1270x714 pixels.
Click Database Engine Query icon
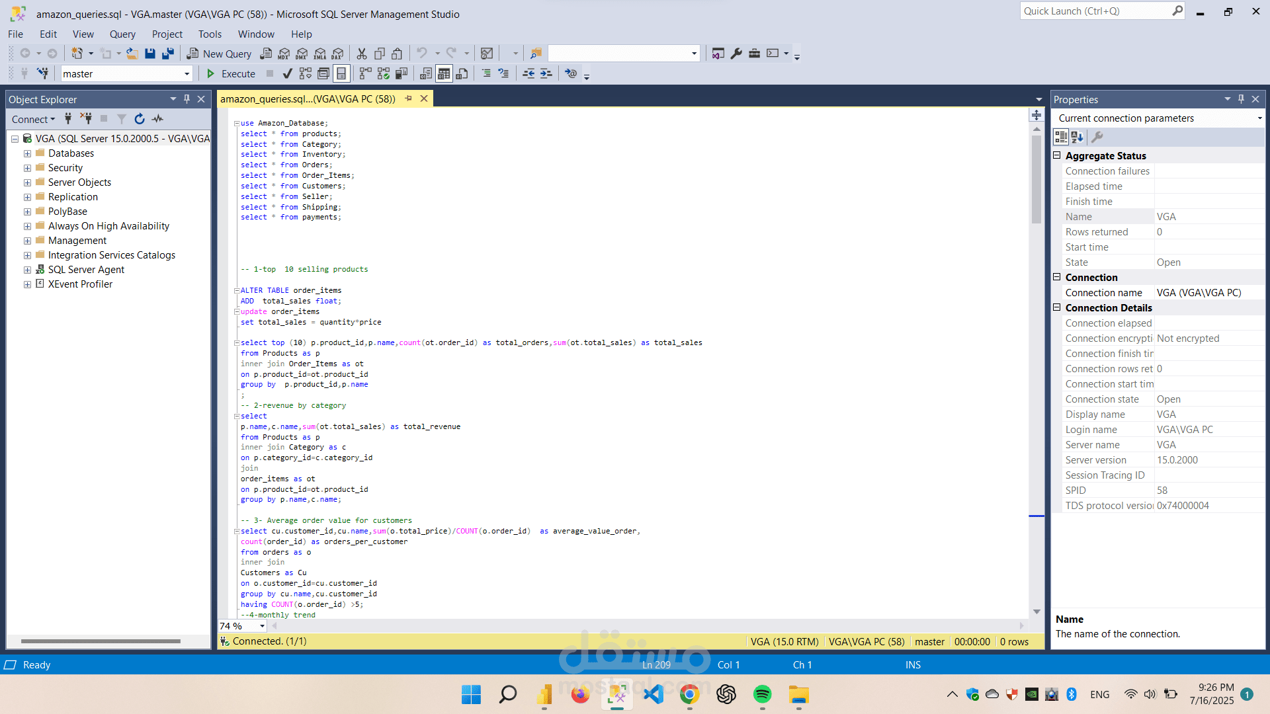coord(267,54)
